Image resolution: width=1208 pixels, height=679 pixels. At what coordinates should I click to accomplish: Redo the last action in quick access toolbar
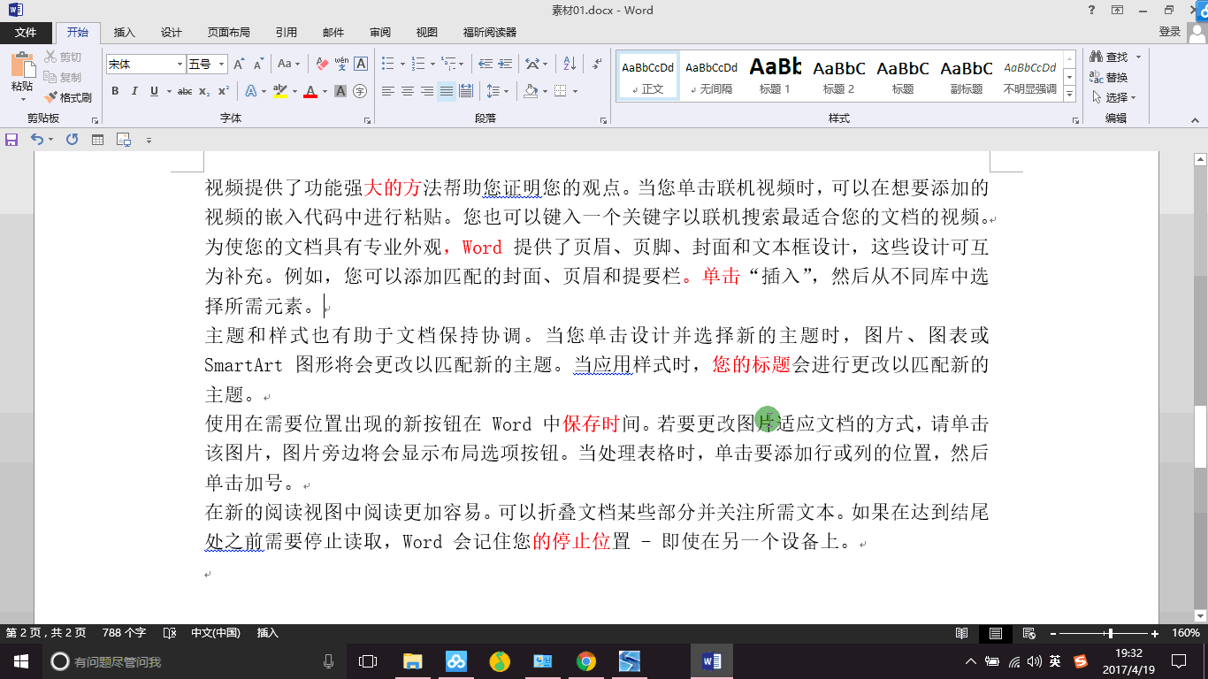point(72,140)
